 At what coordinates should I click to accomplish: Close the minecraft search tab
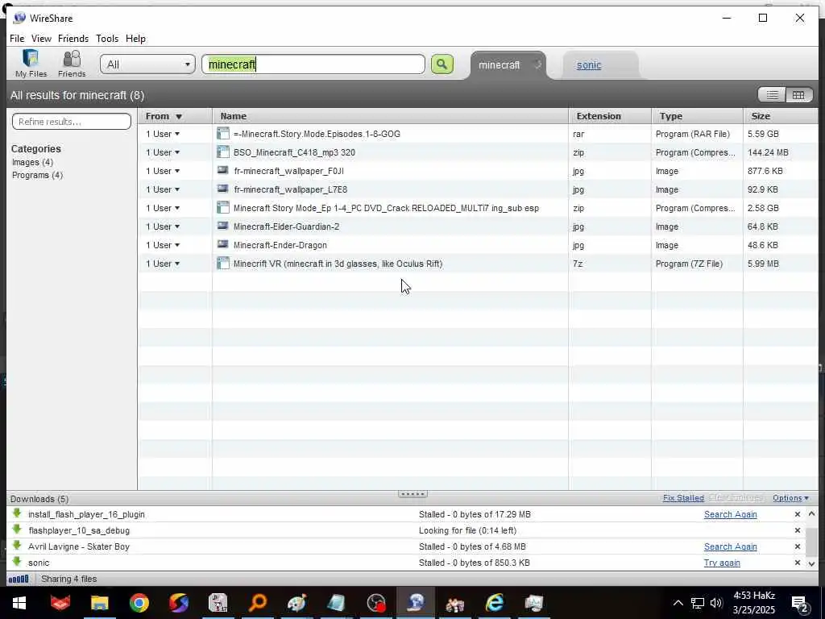click(x=537, y=64)
